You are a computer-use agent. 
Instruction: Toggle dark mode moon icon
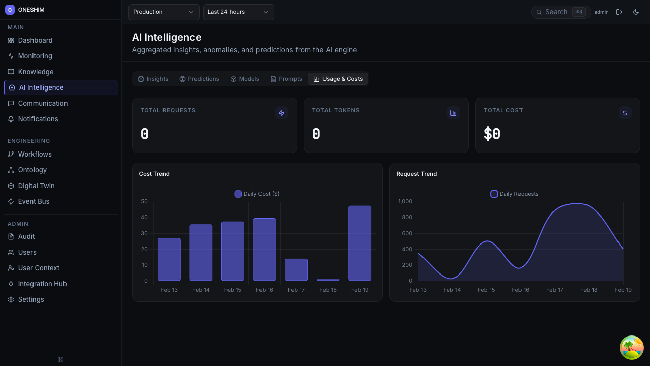coord(636,12)
